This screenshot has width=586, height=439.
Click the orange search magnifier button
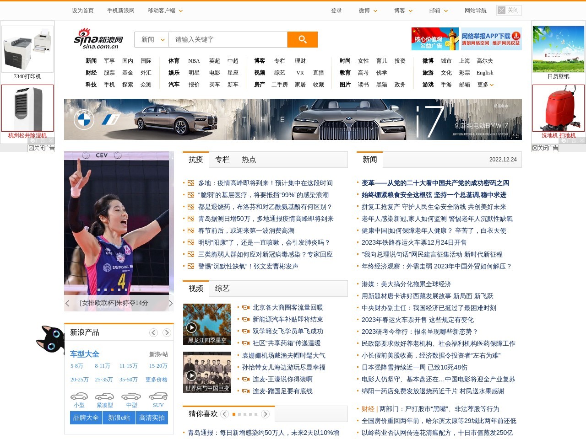(x=302, y=39)
